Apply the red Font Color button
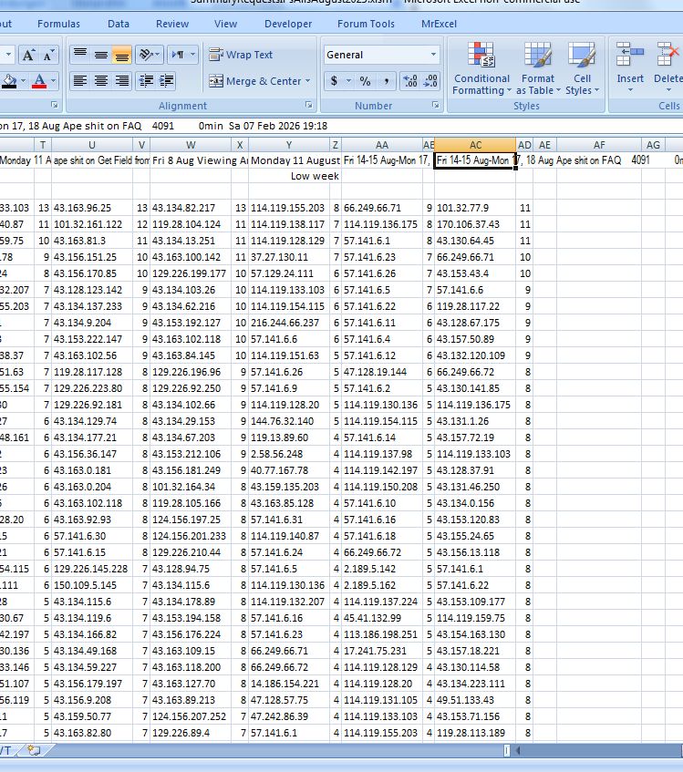The width and height of the screenshot is (683, 772). tap(39, 81)
